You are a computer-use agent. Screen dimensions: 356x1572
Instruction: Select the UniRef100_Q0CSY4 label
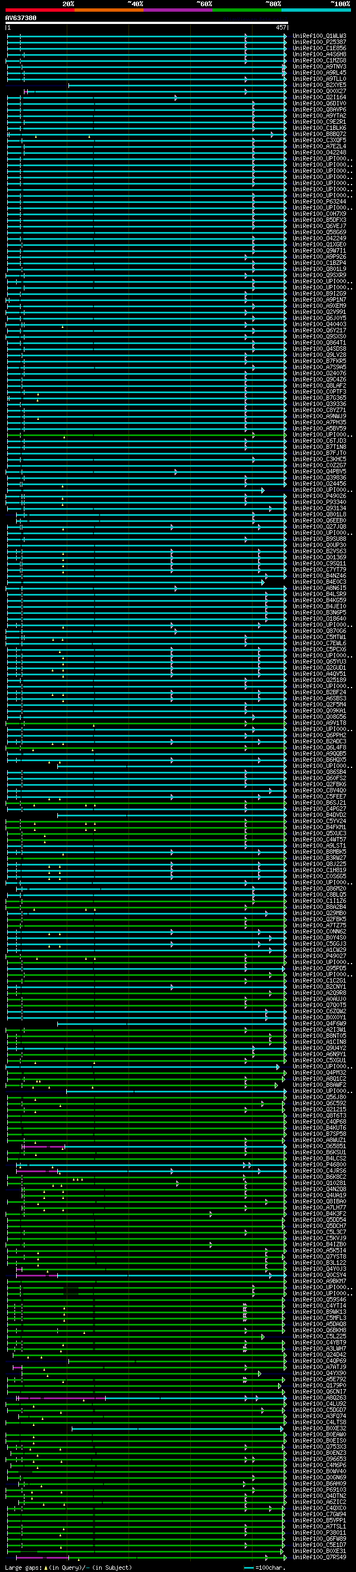point(319,1275)
